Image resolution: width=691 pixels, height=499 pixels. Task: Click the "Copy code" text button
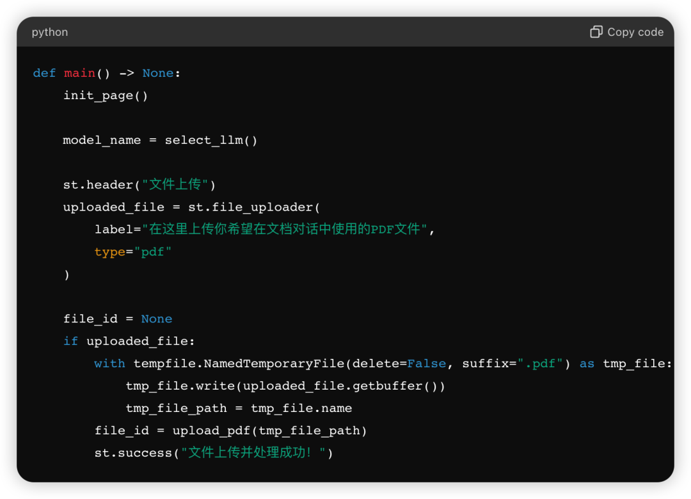(635, 32)
